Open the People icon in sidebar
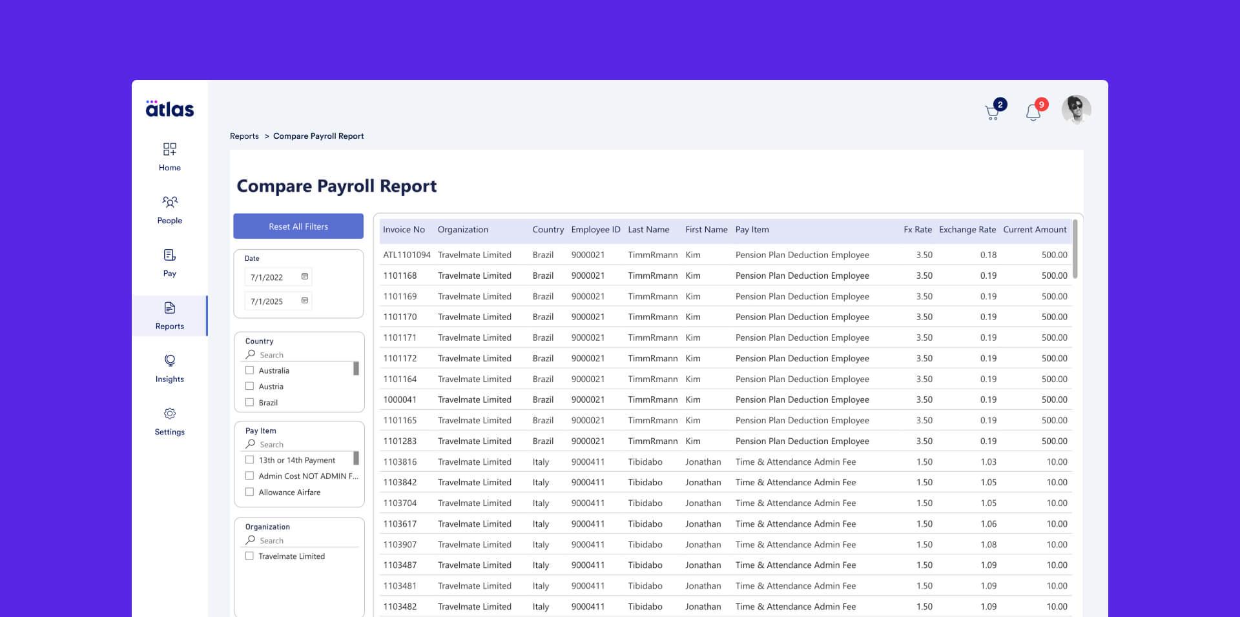The width and height of the screenshot is (1240, 617). pos(170,202)
